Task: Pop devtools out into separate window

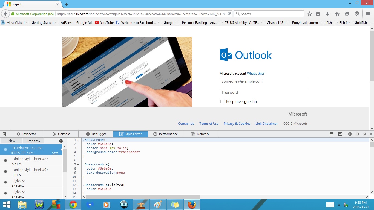Action: click(x=364, y=134)
